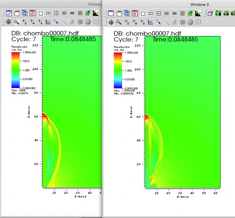
Task: Click 'DB: chombo00007.hdf' label in left window
Action: pyautogui.click(x=45, y=33)
